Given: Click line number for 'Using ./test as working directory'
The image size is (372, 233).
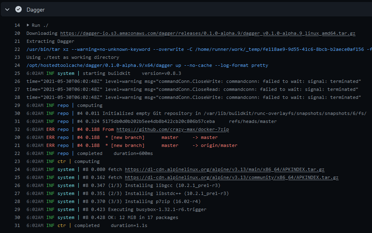Looking at the screenshot, I should click(x=17, y=57).
